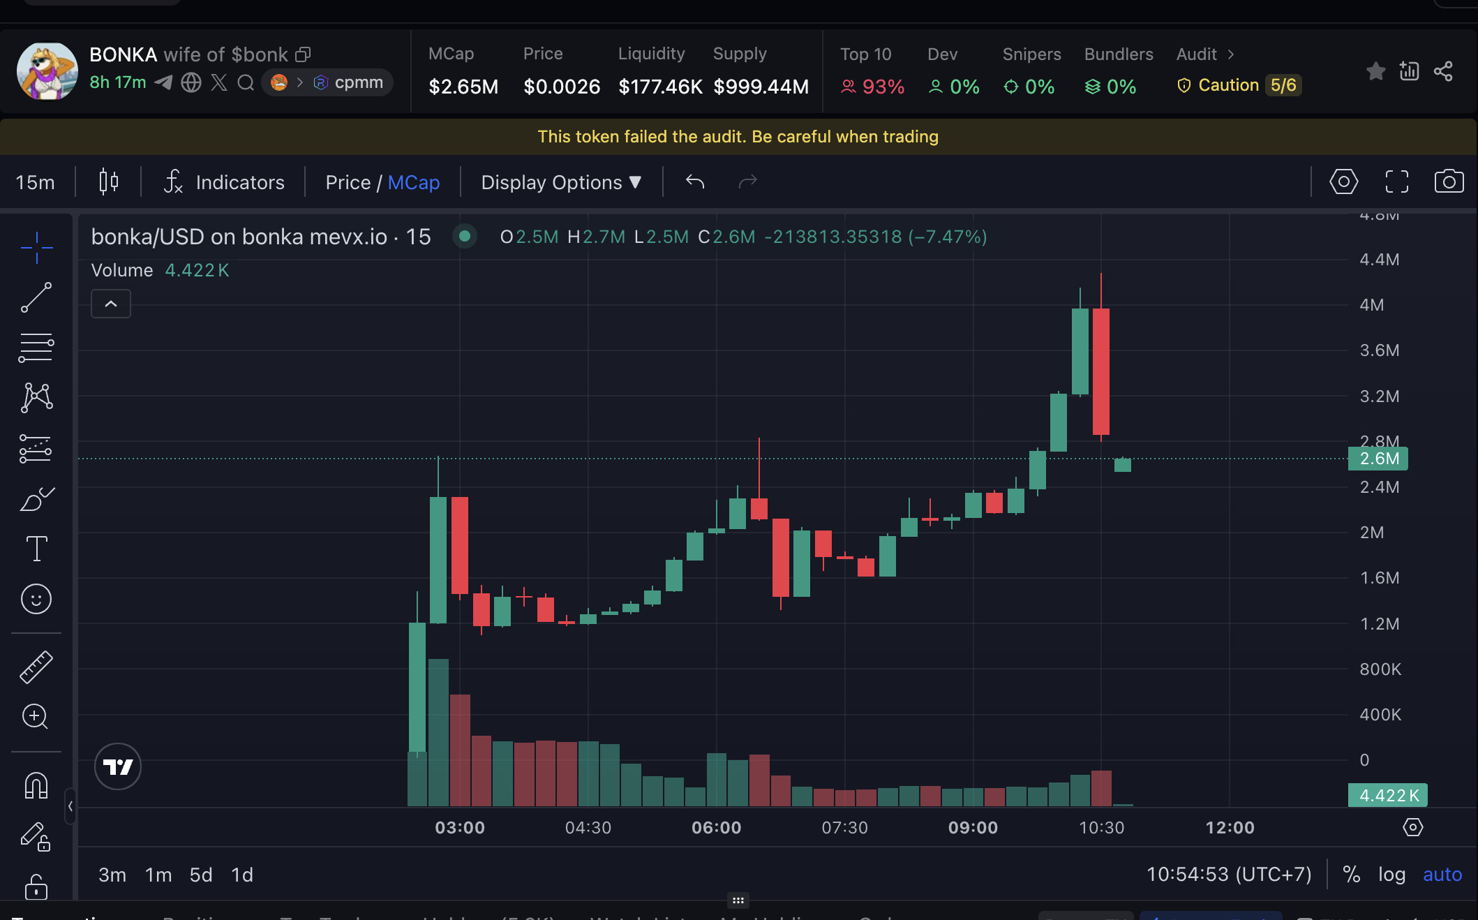Viewport: 1478px width, 920px height.
Task: Select the 1d date range
Action: point(242,875)
